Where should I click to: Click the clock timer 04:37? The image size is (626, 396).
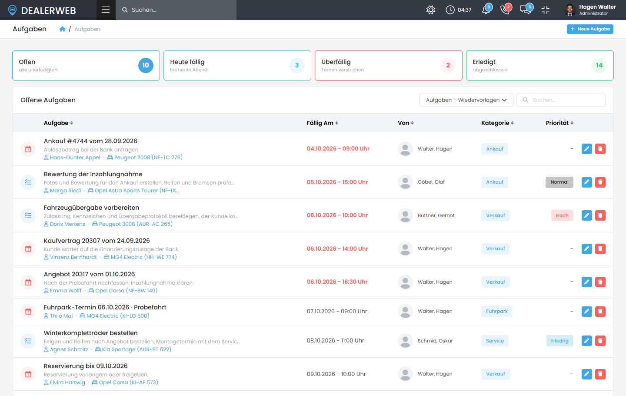(459, 10)
